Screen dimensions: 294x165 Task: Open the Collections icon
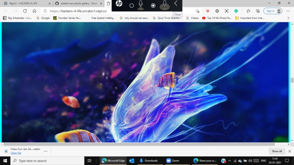[258, 11]
